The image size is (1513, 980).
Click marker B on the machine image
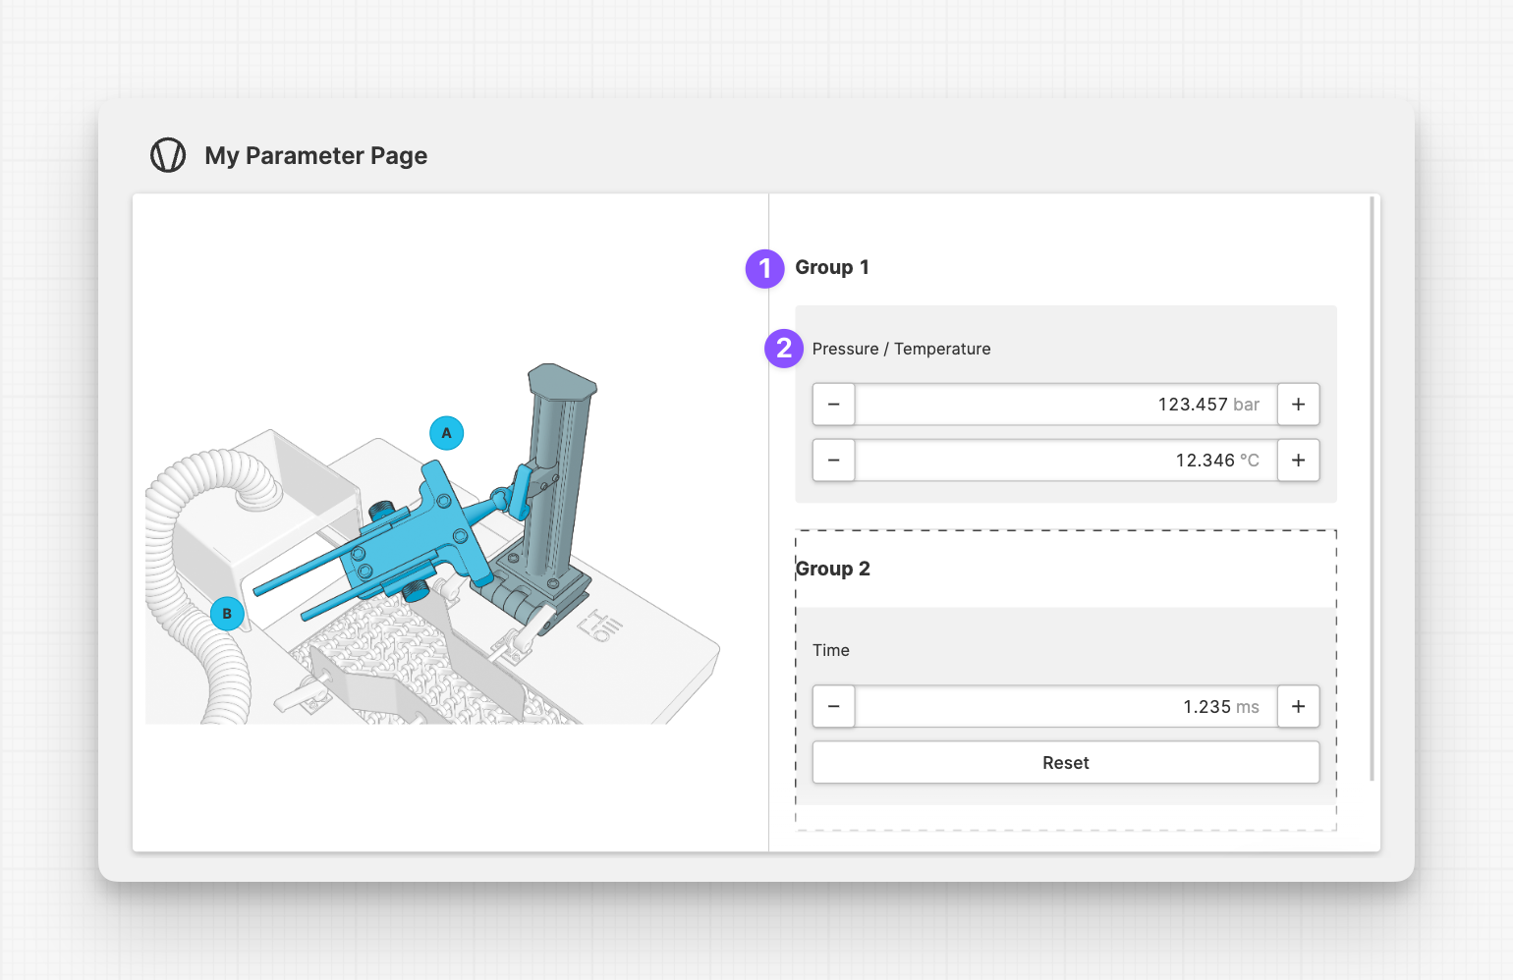point(227,614)
